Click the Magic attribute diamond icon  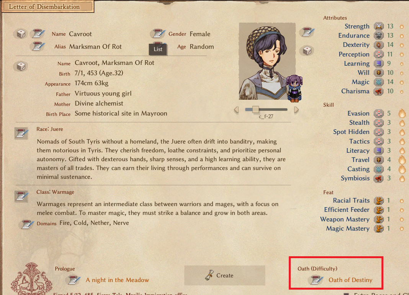(378, 82)
